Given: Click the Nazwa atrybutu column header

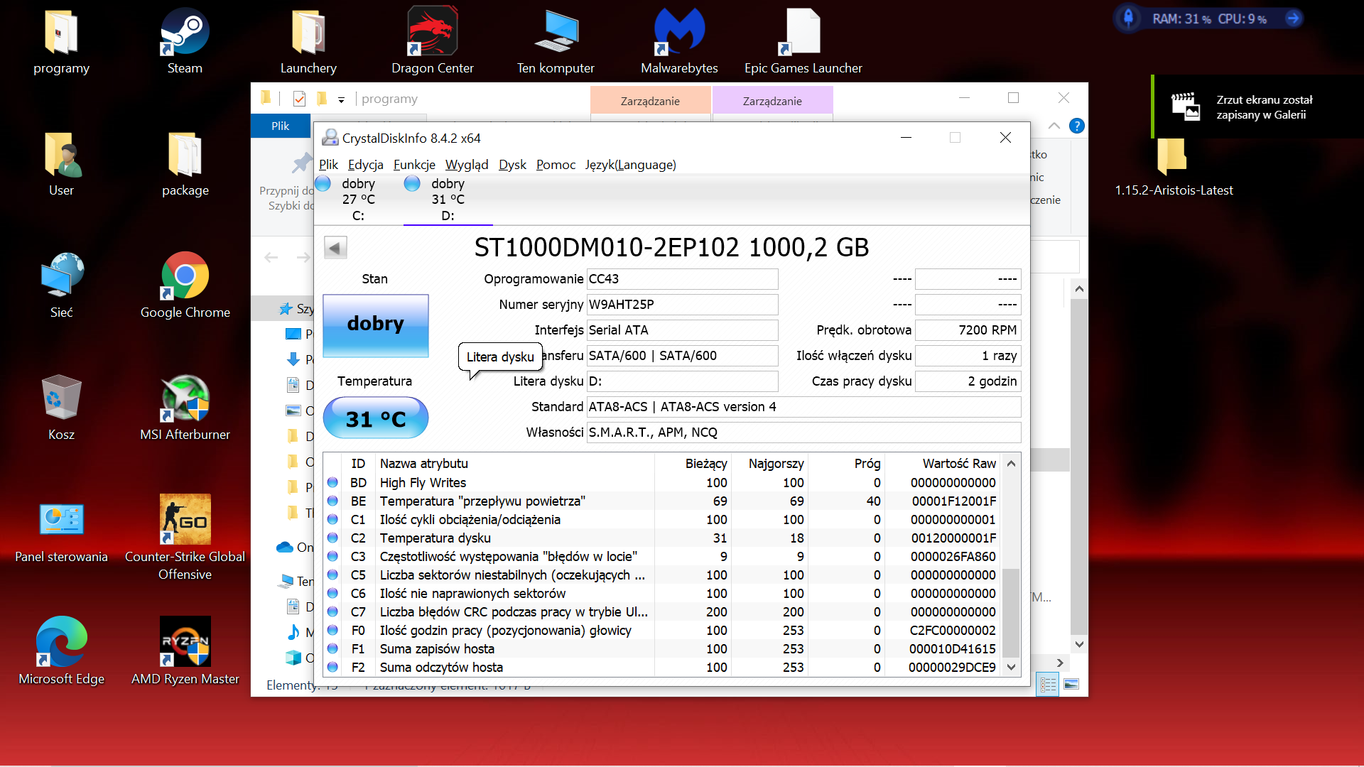Looking at the screenshot, I should (515, 464).
